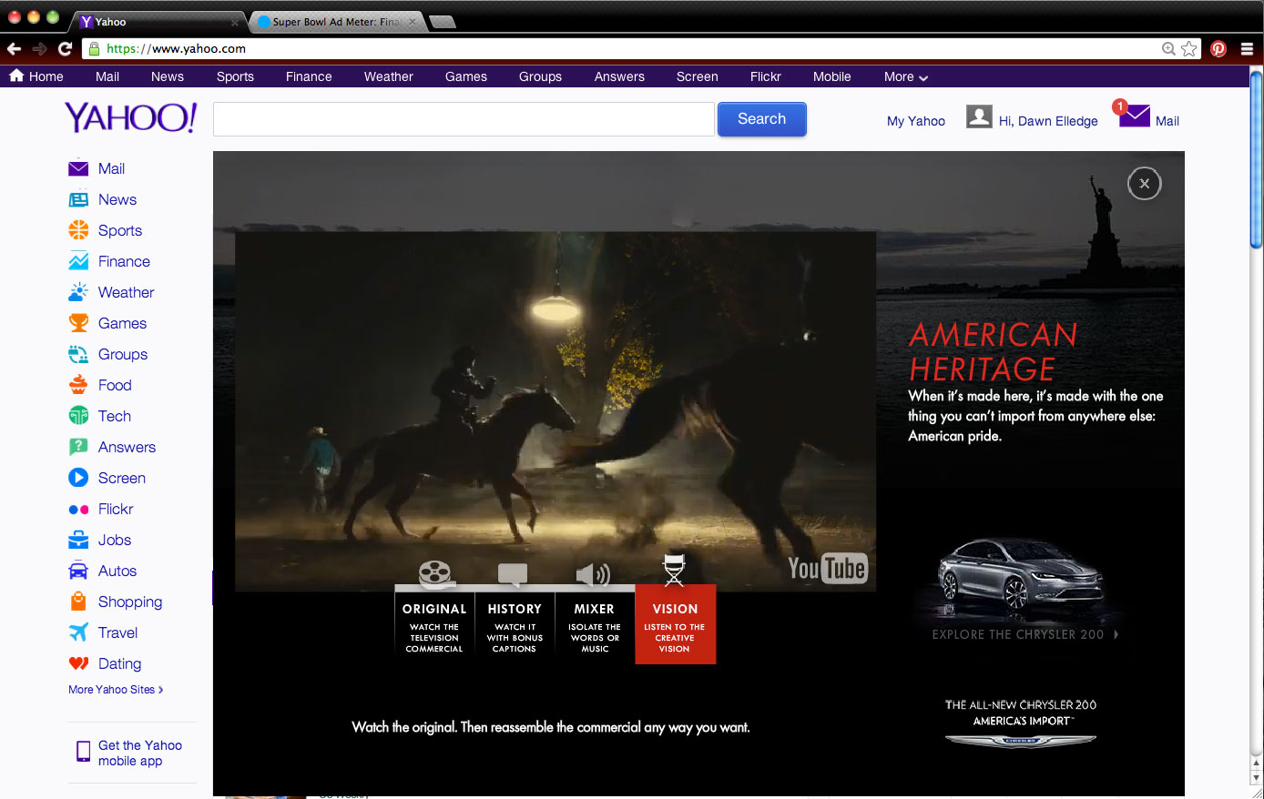The image size is (1264, 799).
Task: Close the Chrysler ad overlay
Action: click(x=1144, y=184)
